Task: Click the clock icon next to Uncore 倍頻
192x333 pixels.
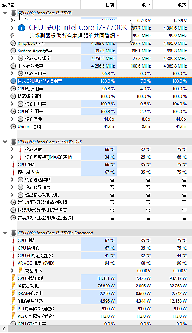Action: click(13, 126)
